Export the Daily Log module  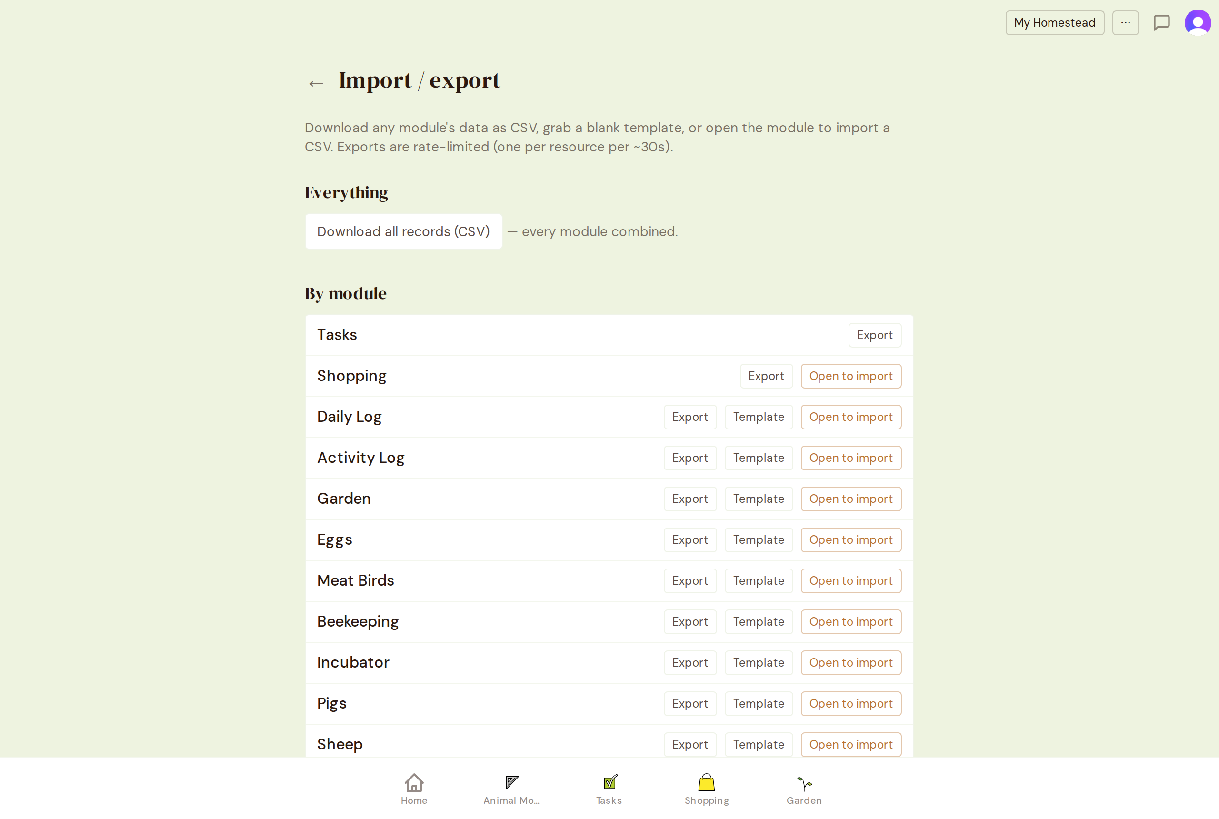pos(690,417)
